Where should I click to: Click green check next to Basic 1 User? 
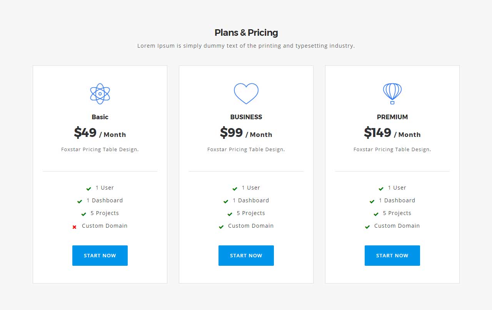[x=88, y=188]
